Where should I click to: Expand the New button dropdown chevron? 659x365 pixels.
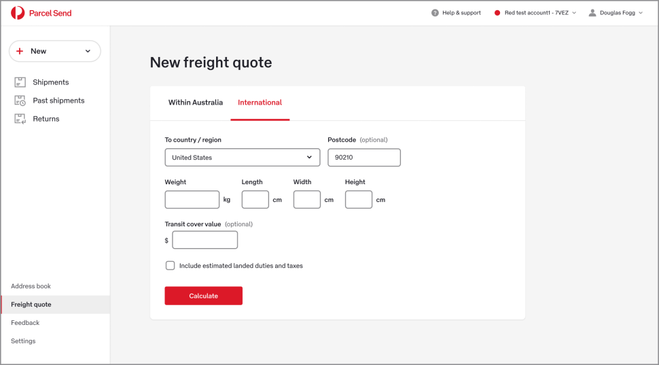pyautogui.click(x=88, y=51)
